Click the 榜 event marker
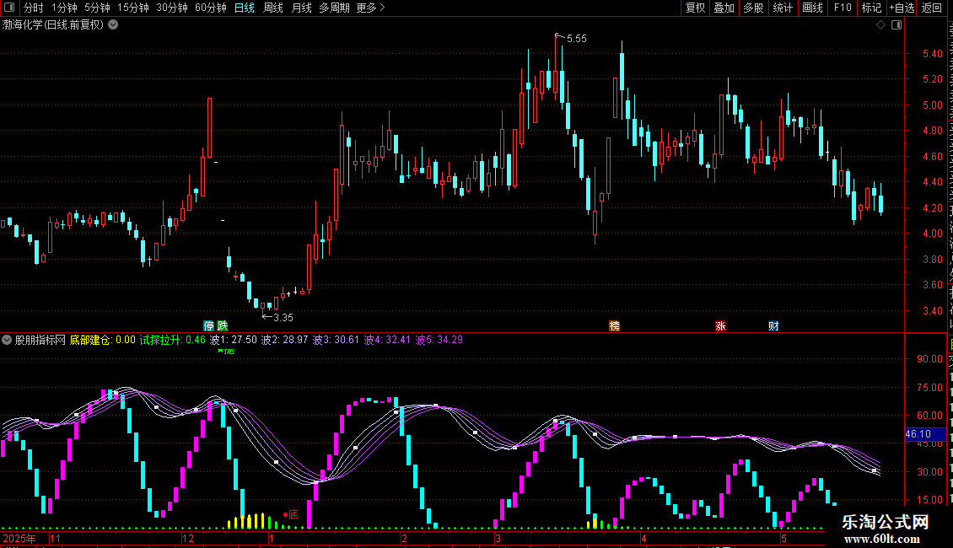The height and width of the screenshot is (548, 953). coord(615,326)
